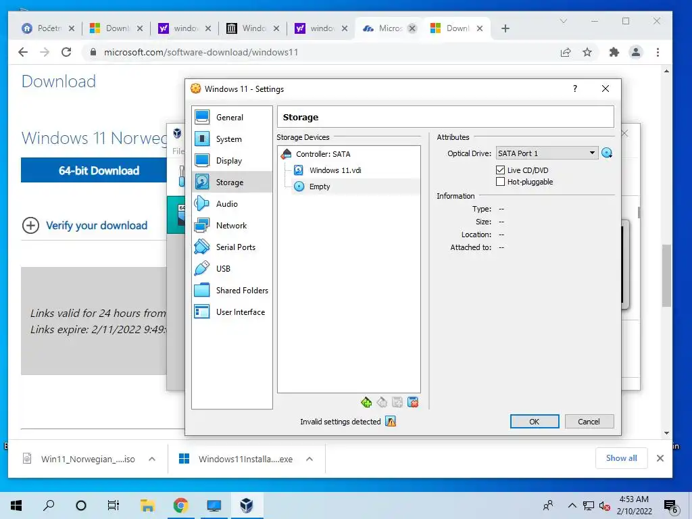Uncheck the Live CD/DVD checkbox
692x519 pixels.
[x=501, y=170]
